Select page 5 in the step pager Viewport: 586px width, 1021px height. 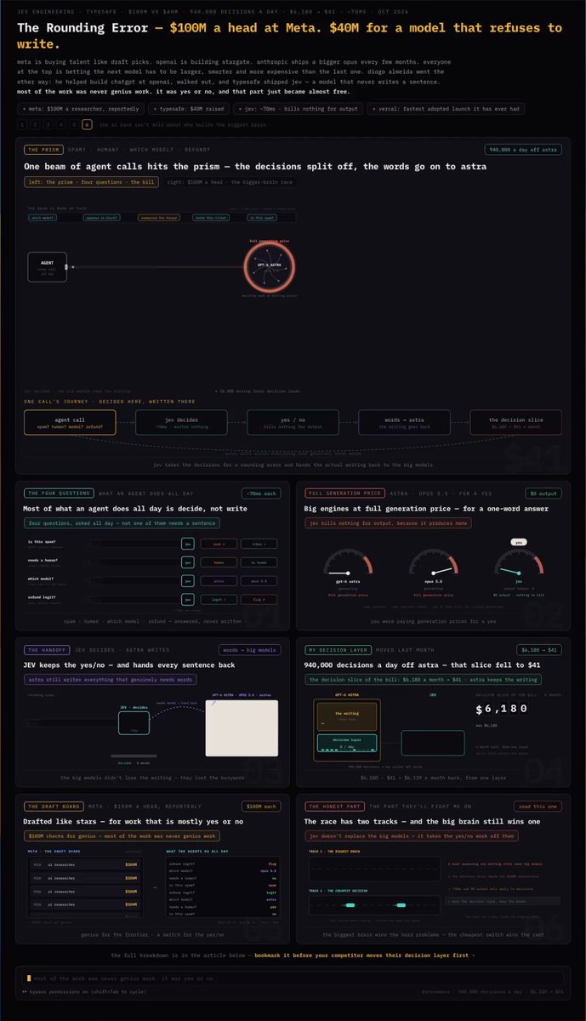74,124
